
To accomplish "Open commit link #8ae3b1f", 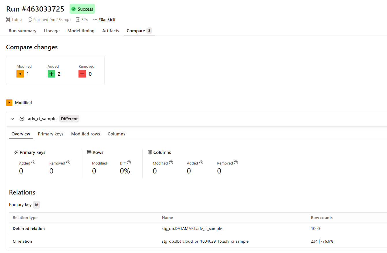I will click(x=107, y=20).
